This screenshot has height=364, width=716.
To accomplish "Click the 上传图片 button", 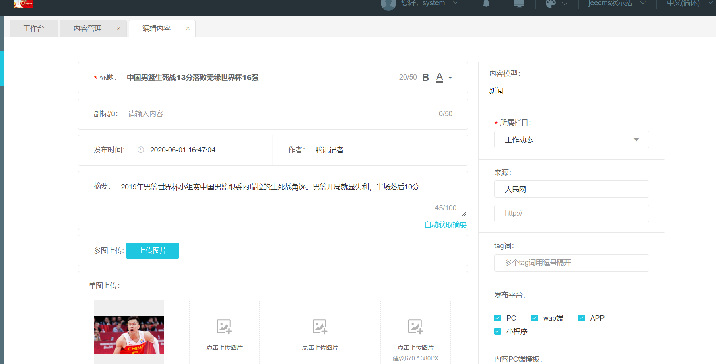I will coord(153,251).
